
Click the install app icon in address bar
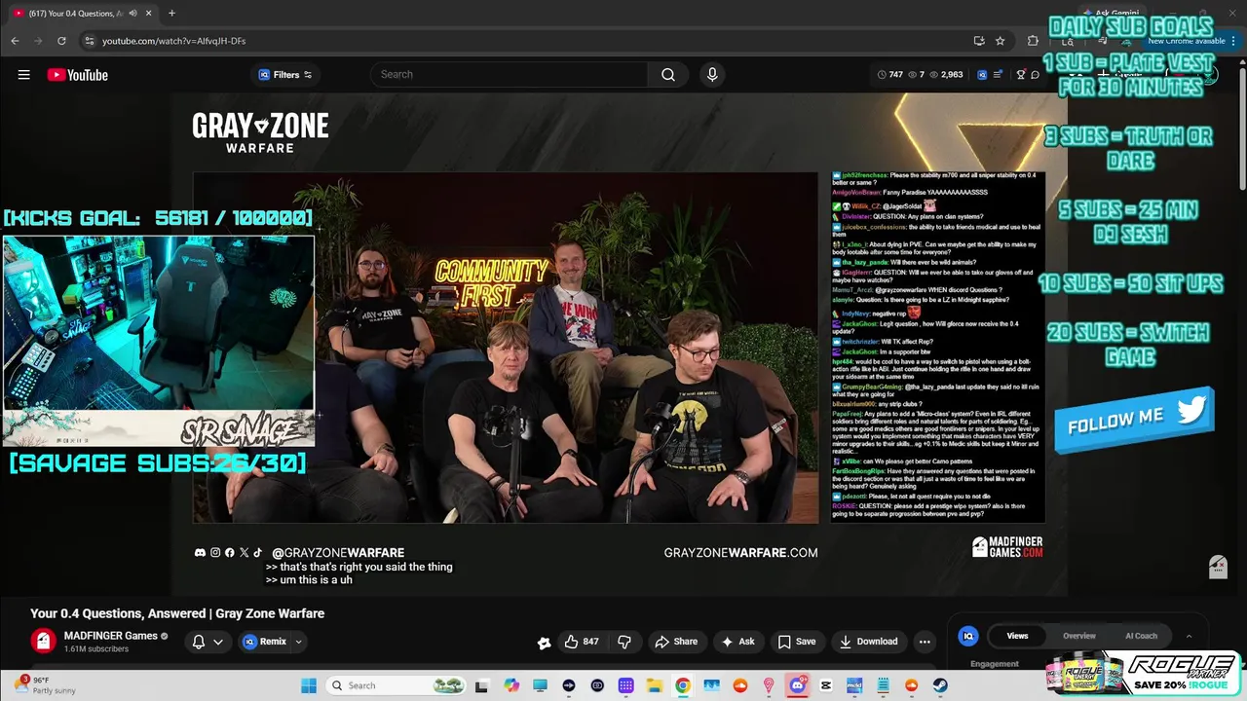978,41
